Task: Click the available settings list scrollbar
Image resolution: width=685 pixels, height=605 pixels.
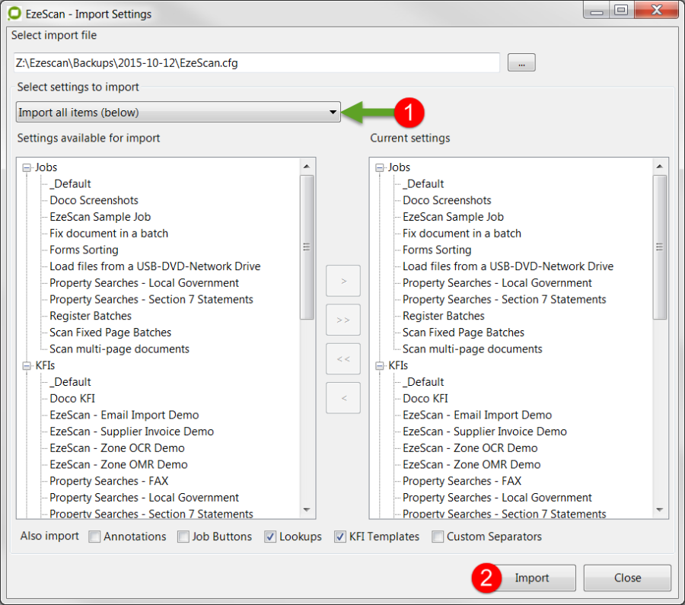Action: point(307,247)
